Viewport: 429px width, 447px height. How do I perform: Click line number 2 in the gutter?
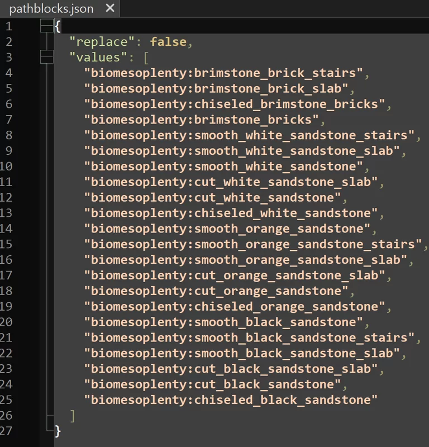point(8,42)
